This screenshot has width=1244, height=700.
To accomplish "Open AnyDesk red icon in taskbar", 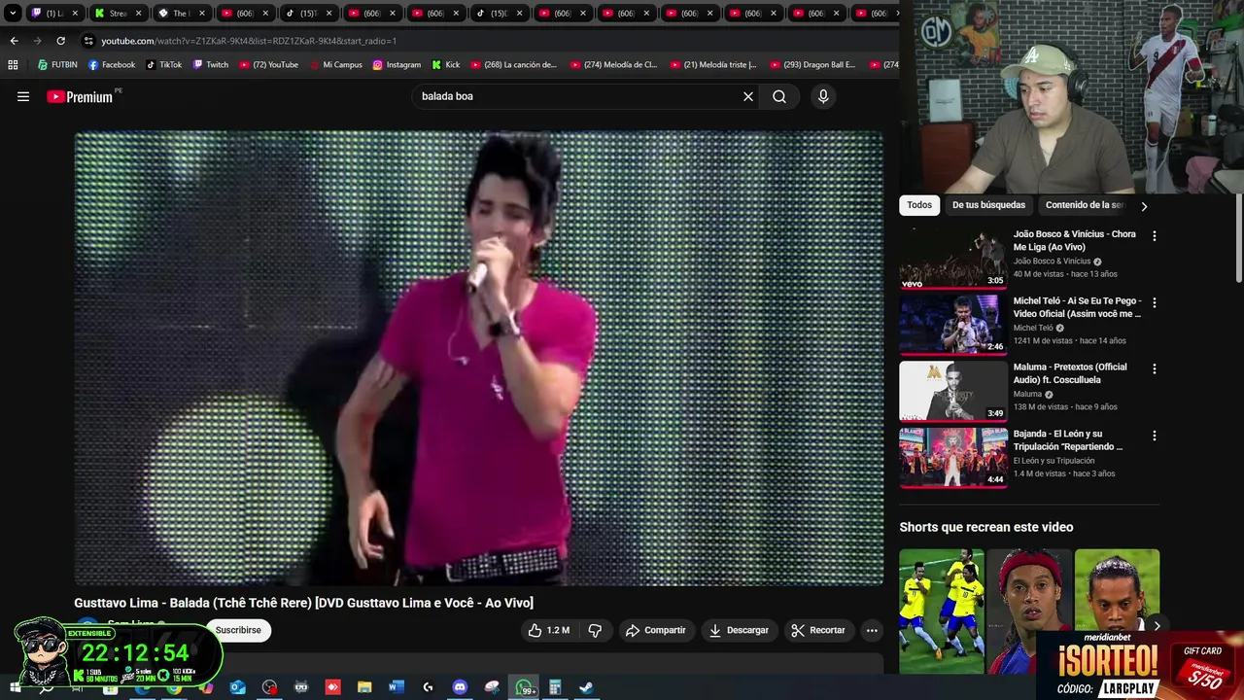I will click(x=332, y=687).
